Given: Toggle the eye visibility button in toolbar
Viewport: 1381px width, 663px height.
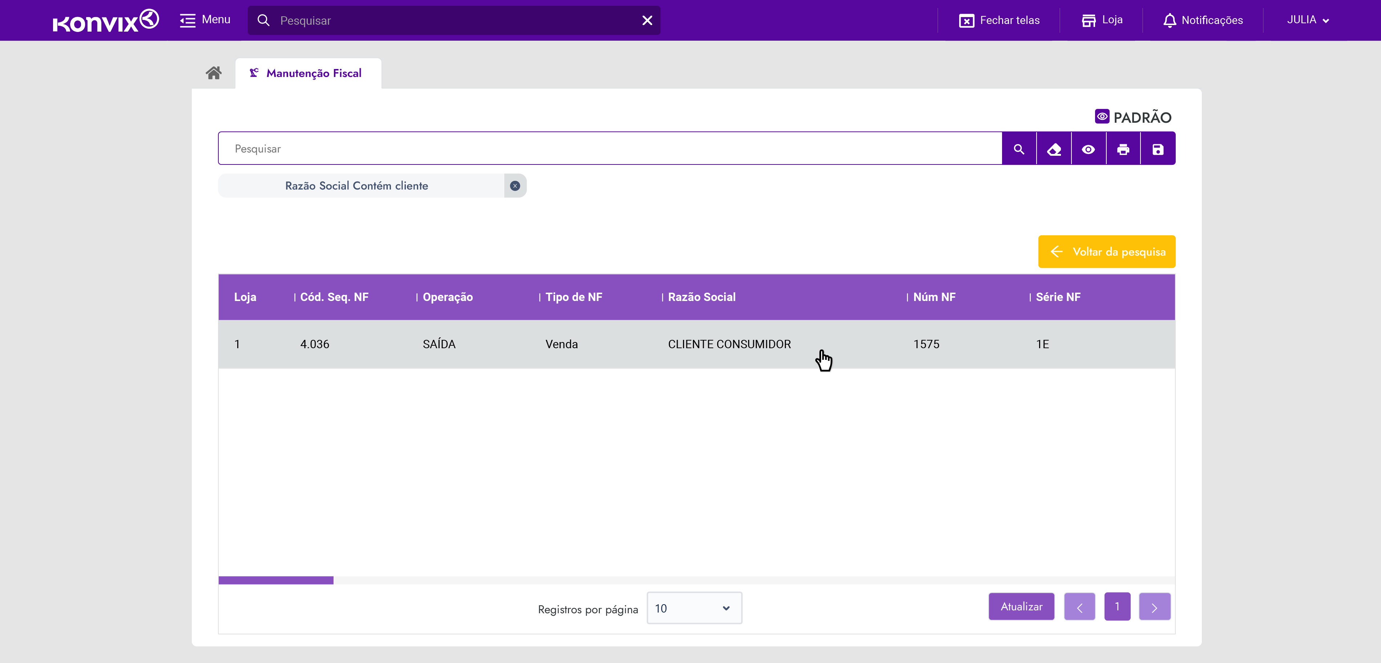Looking at the screenshot, I should [1088, 149].
